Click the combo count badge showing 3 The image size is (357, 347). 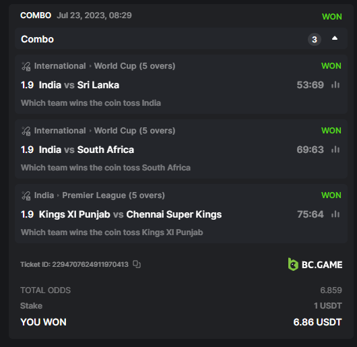tap(315, 39)
